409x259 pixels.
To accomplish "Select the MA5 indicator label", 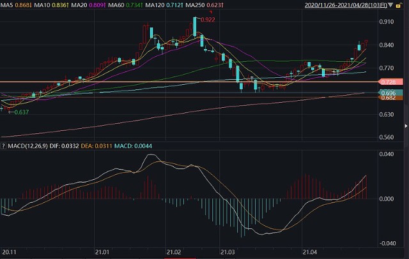I will [15, 4].
